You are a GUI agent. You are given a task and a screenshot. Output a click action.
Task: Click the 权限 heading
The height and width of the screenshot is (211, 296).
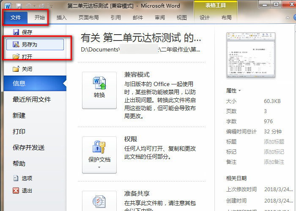coord(131,139)
